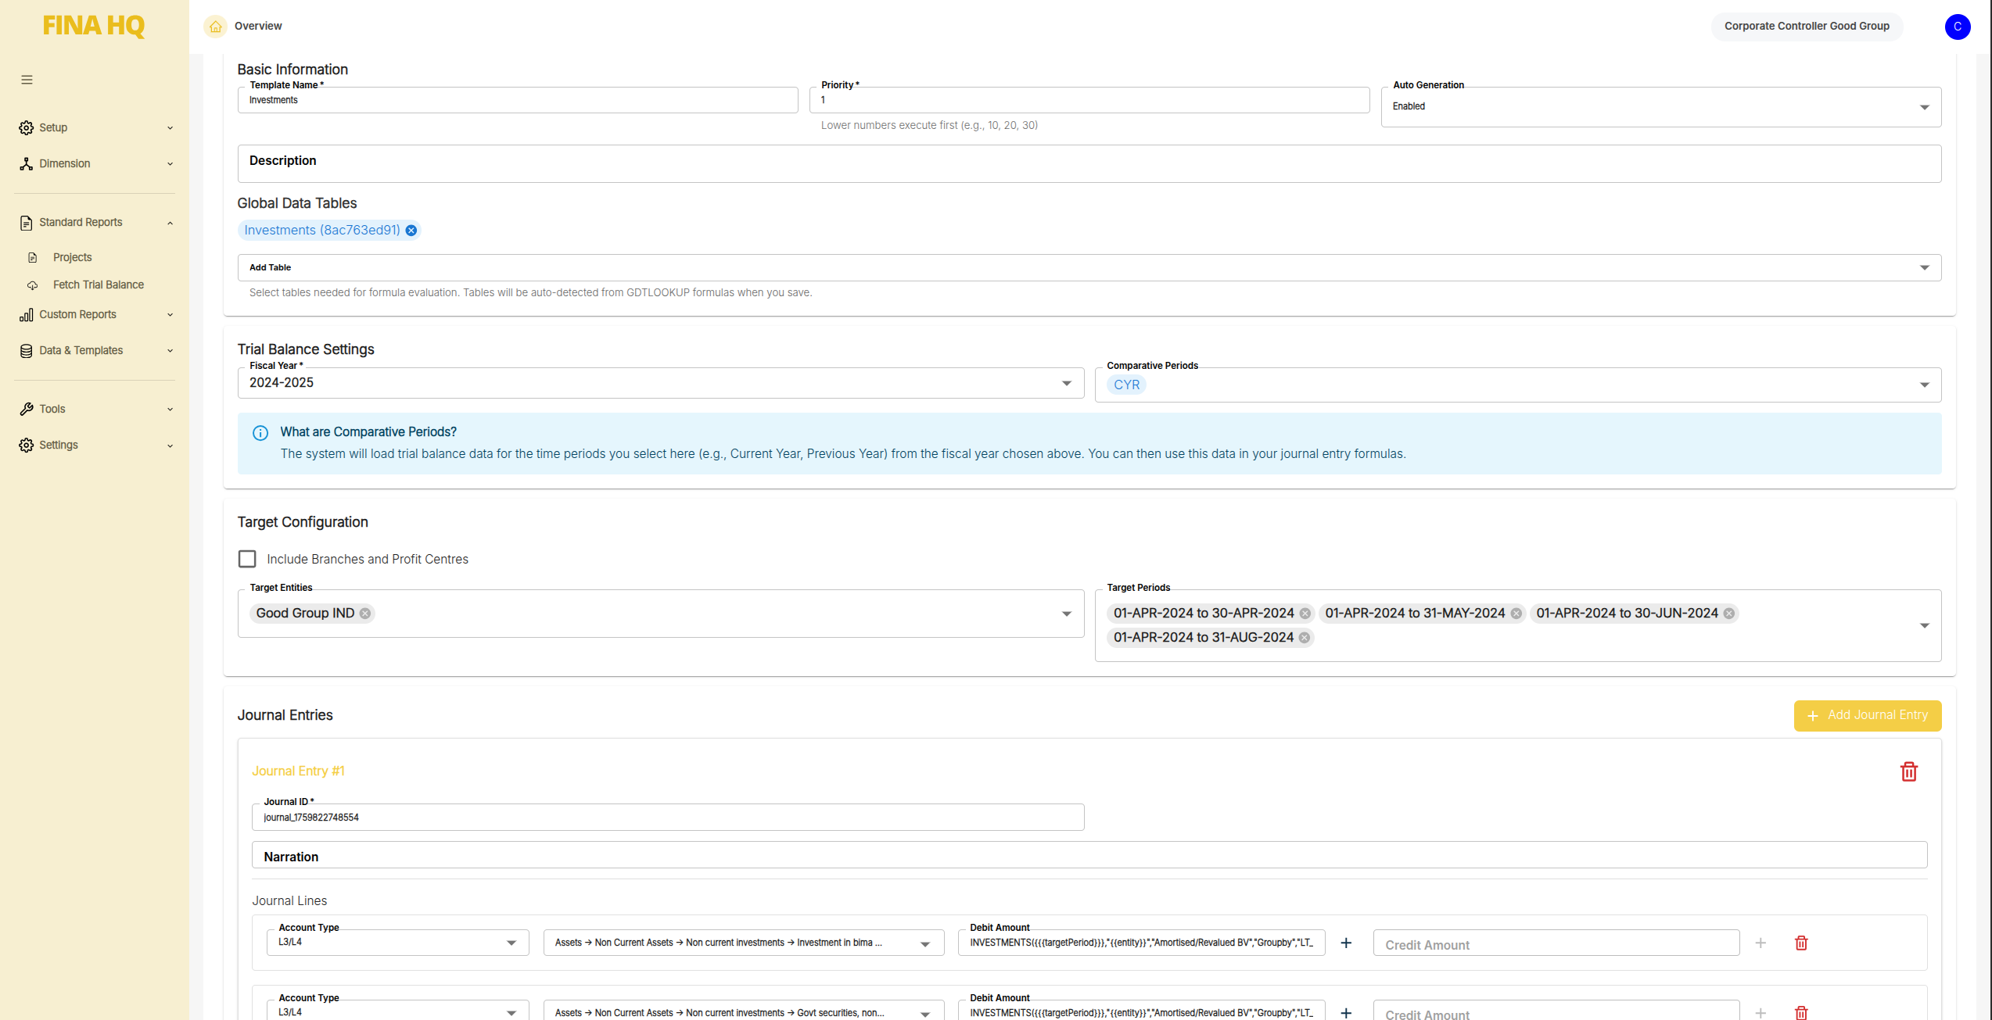
Task: Click the info icon about Comparative Periods
Action: click(260, 433)
